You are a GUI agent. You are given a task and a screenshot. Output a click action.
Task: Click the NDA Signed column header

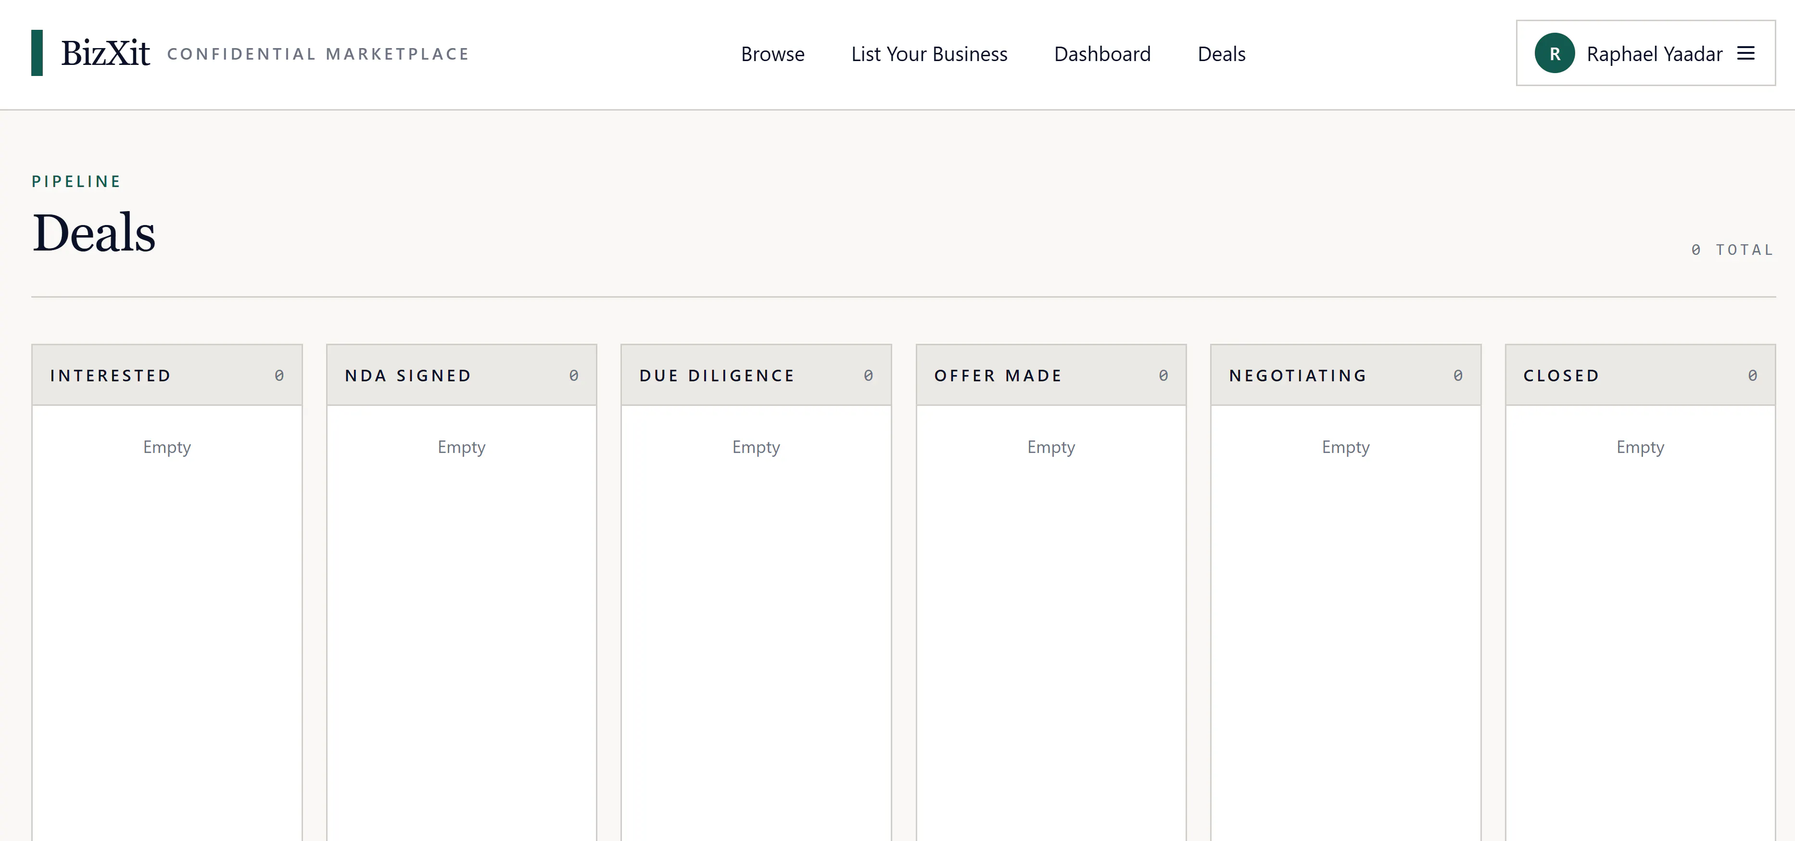pyautogui.click(x=461, y=375)
